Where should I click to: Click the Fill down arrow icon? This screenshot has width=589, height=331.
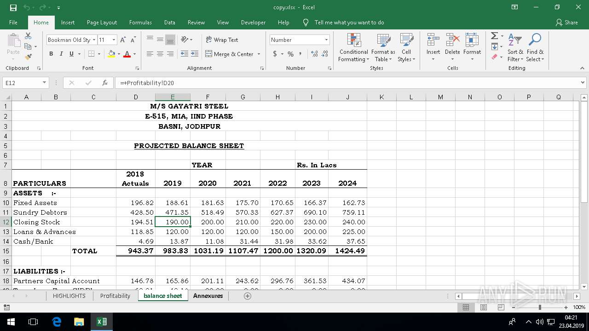point(494,46)
